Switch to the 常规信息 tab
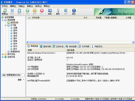Image resolution: width=135 pixels, height=101 pixels. coord(33,46)
